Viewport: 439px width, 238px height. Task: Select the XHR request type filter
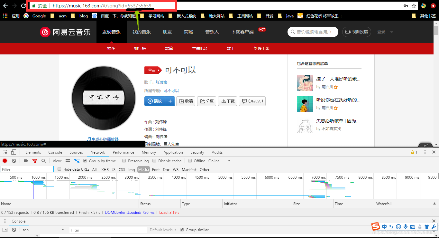[105, 169]
